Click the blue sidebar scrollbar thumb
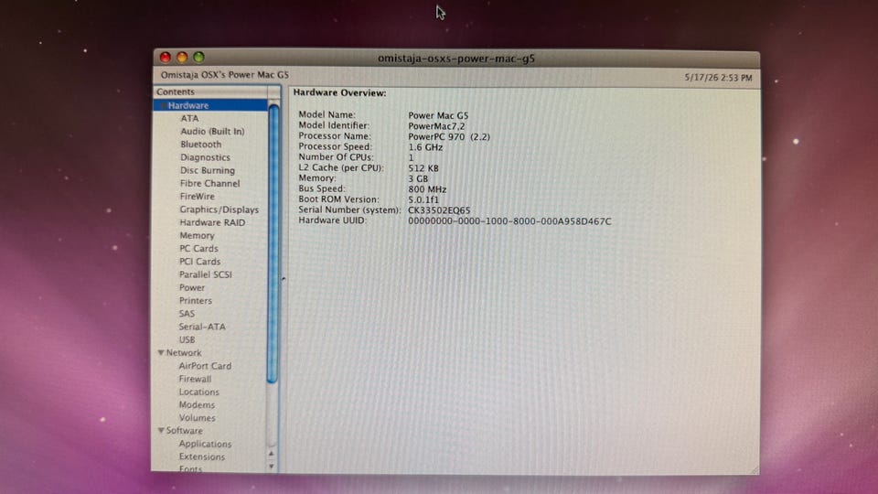Viewport: 878px width, 494px height. pos(273,243)
